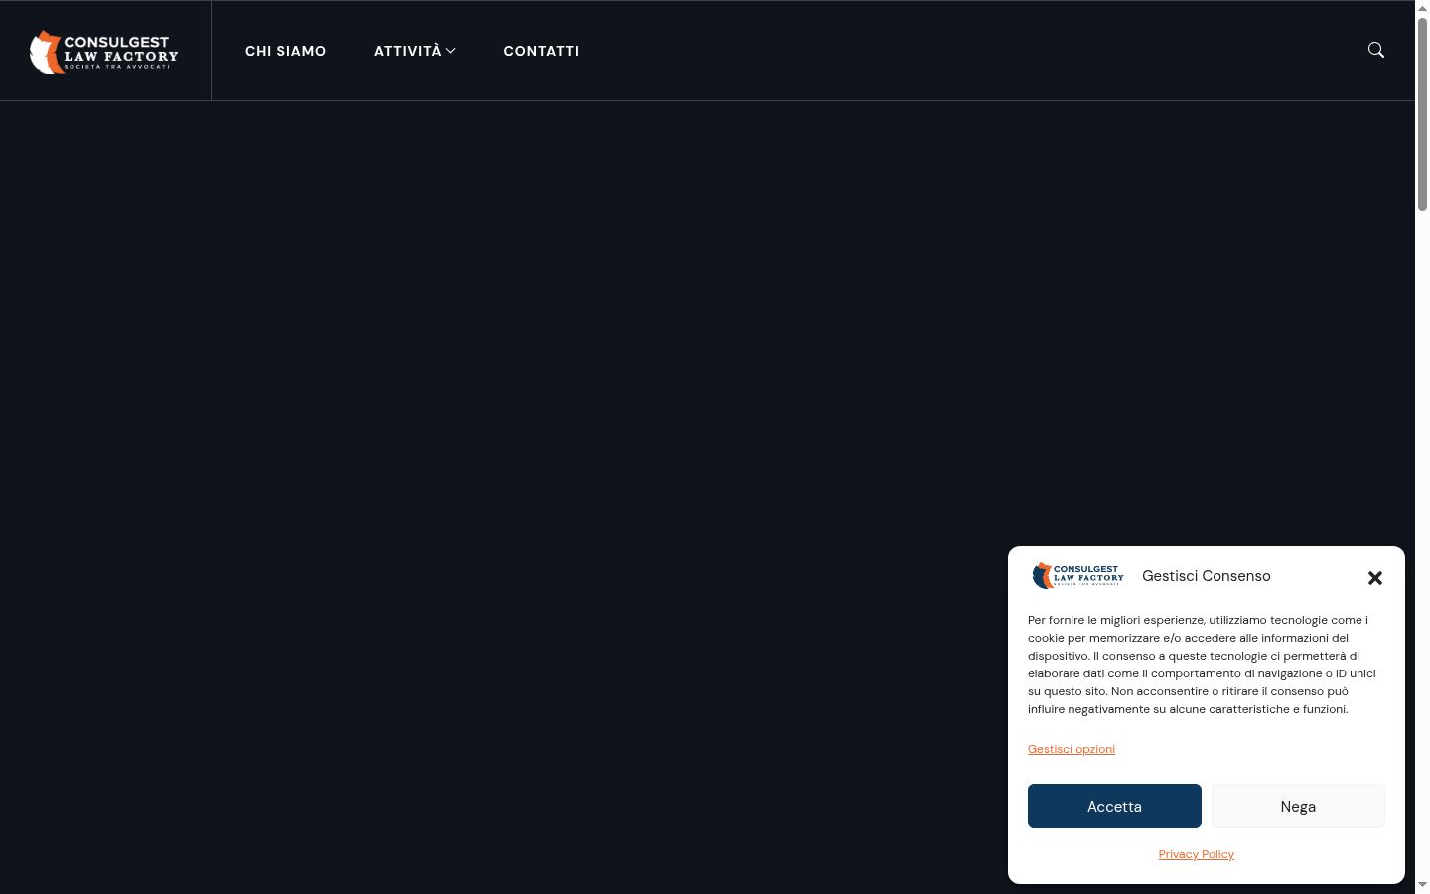Open the Privacy Policy link
Viewport: 1430px width, 894px height.
(1197, 854)
